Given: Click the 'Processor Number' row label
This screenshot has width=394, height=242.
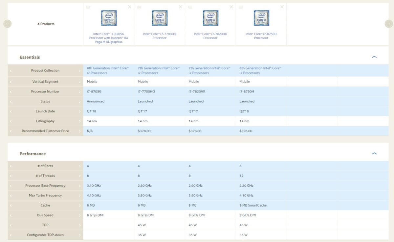Looking at the screenshot, I should point(45,91).
